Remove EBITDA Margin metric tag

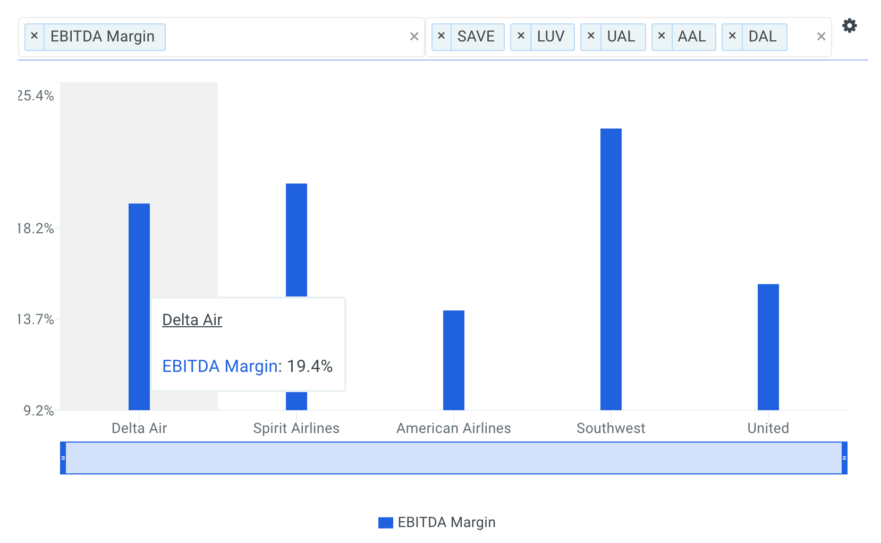point(35,37)
